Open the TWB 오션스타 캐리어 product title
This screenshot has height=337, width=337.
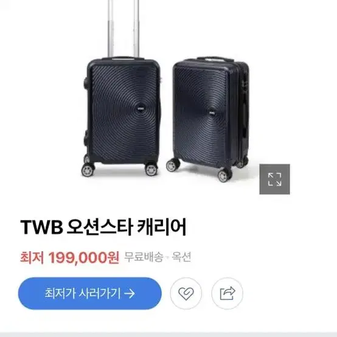coord(103,227)
